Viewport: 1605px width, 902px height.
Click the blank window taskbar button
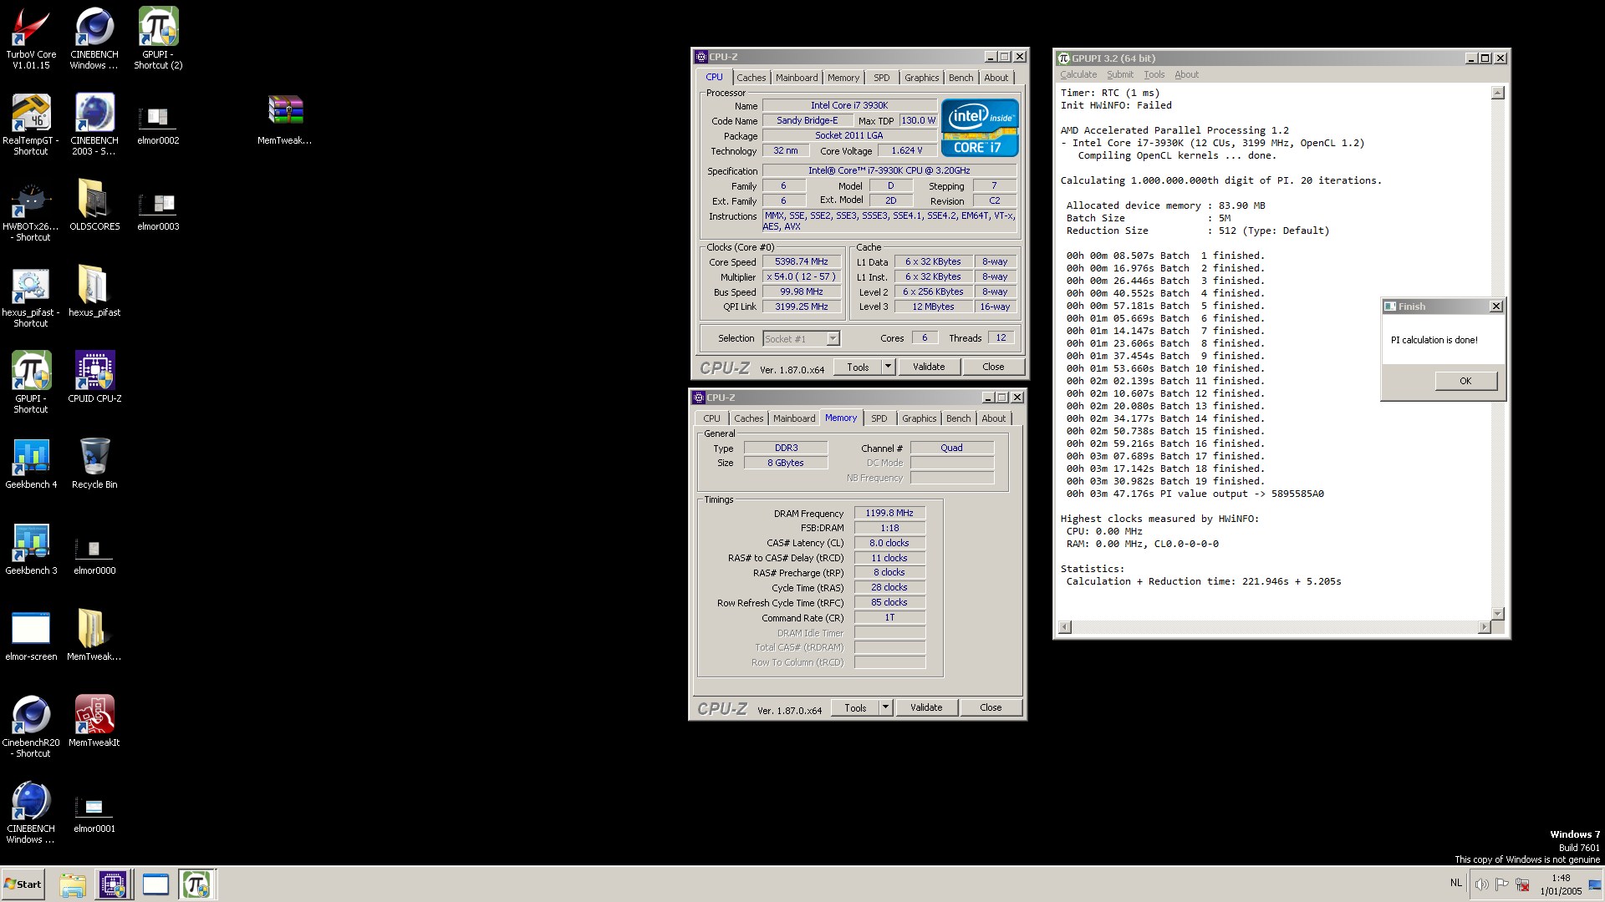[155, 884]
